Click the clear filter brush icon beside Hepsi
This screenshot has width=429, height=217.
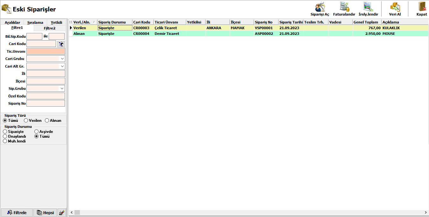point(62,213)
